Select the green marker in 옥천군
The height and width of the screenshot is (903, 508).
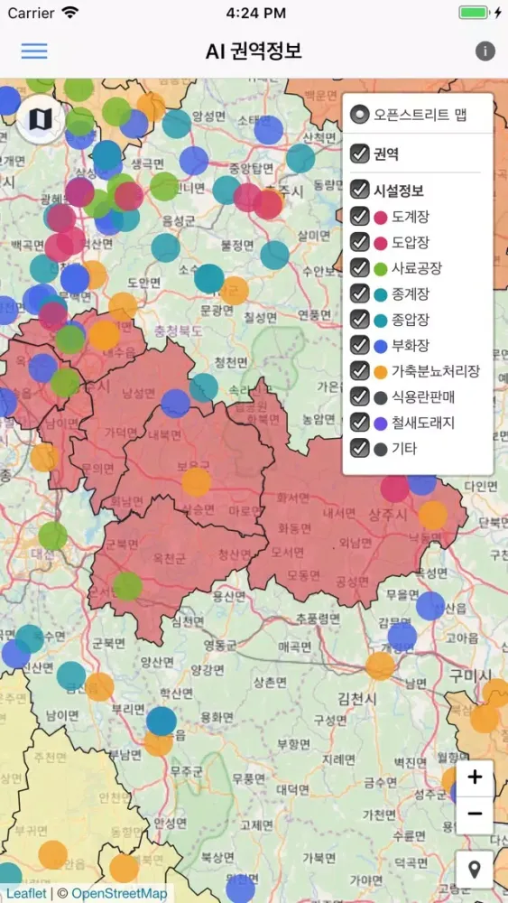coord(127,586)
